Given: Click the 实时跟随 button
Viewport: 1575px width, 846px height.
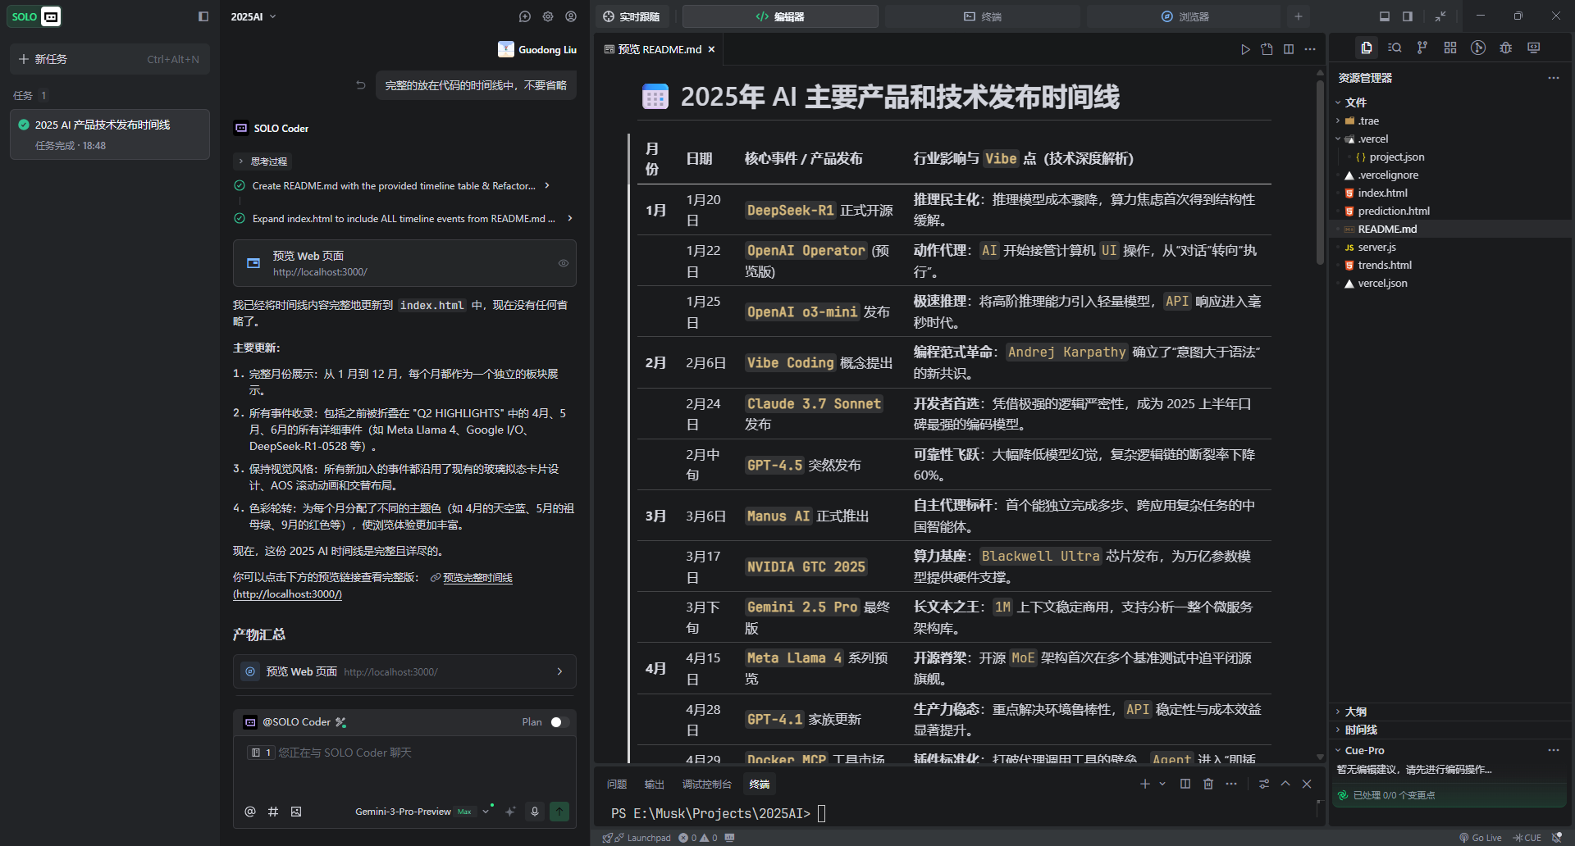Looking at the screenshot, I should click(632, 16).
